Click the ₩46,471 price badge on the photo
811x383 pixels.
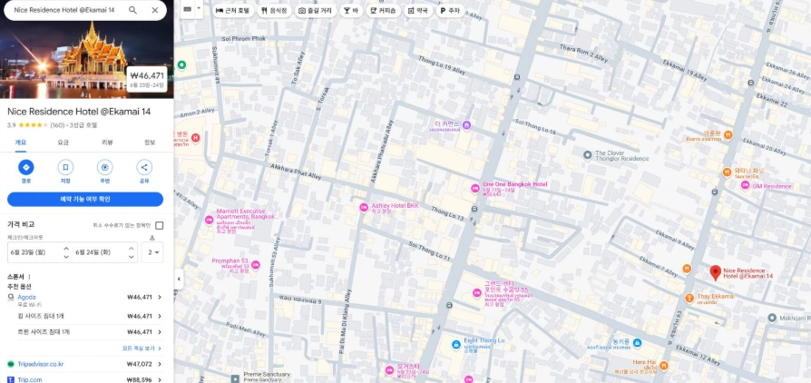pyautogui.click(x=147, y=79)
